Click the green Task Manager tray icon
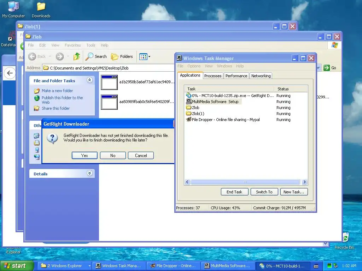The width and height of the screenshot is (362, 271). pyautogui.click(x=329, y=266)
